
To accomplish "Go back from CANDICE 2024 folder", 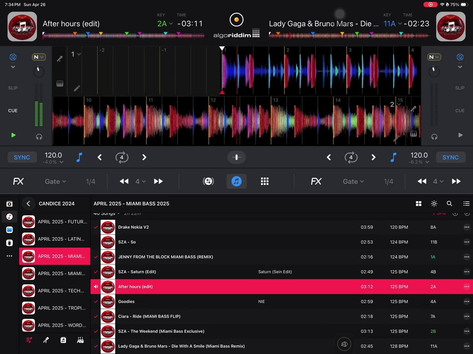I will point(29,204).
